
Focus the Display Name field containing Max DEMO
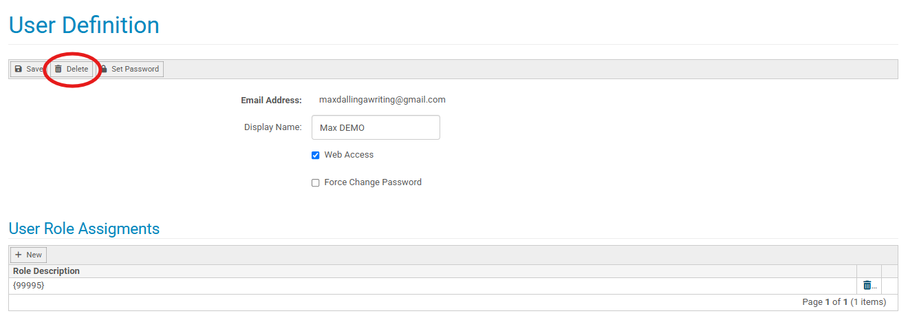[376, 127]
